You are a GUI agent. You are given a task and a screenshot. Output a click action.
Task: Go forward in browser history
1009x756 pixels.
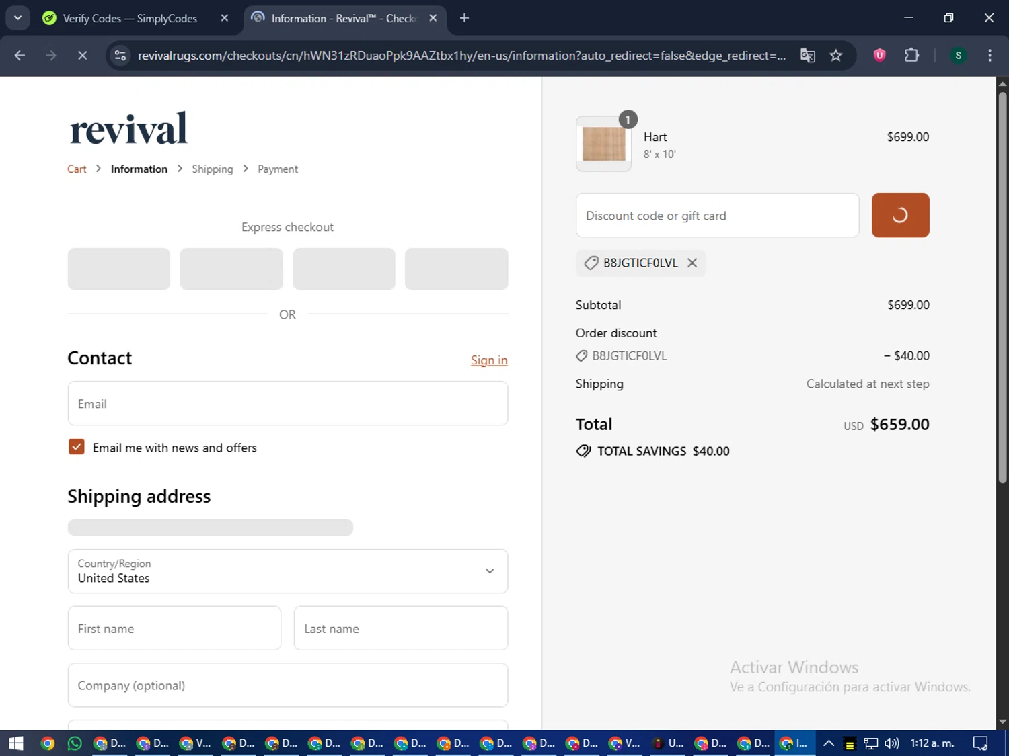click(x=51, y=55)
